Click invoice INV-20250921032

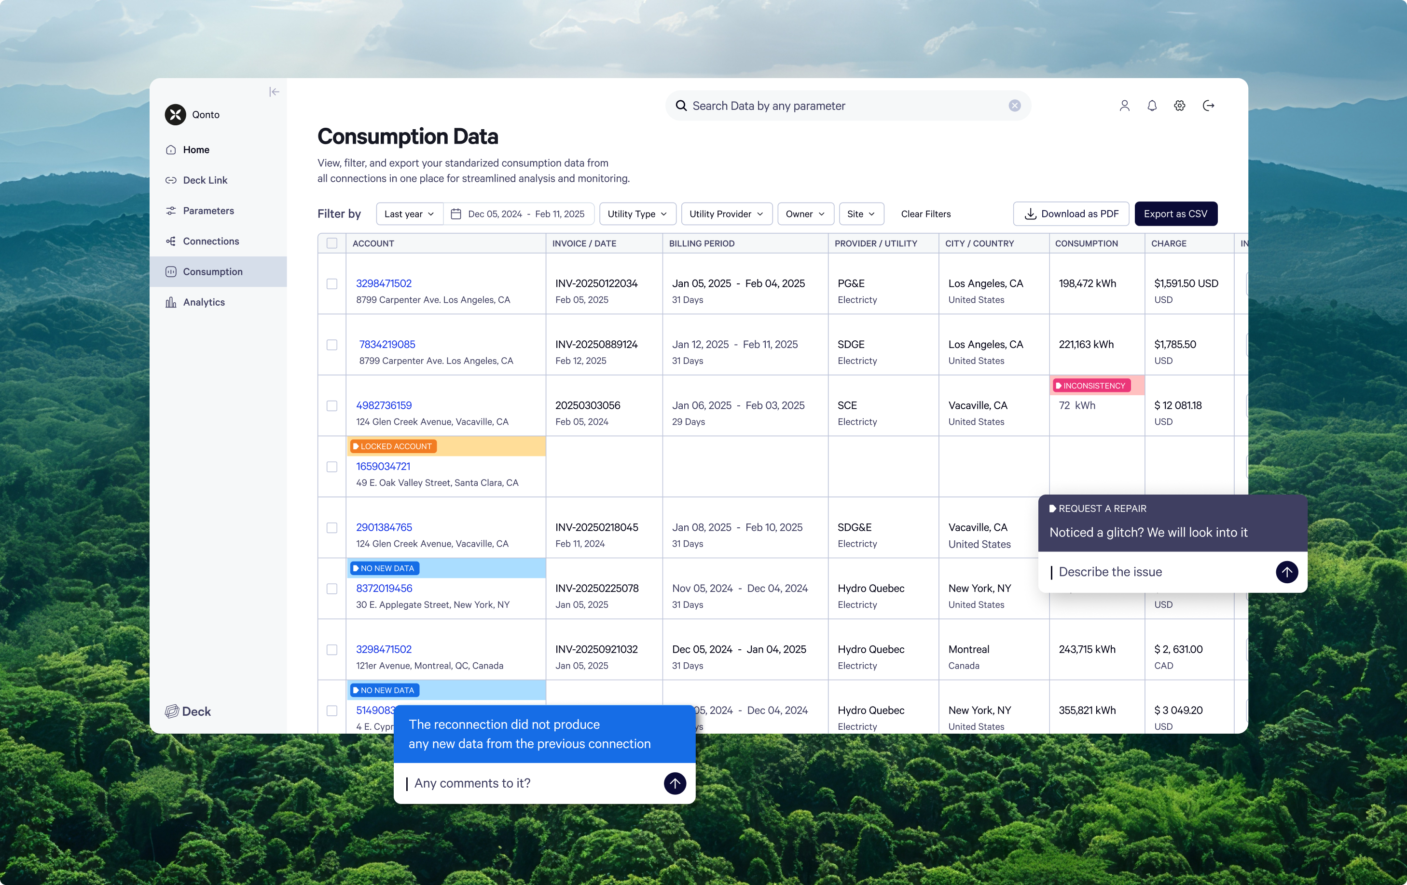click(x=596, y=649)
